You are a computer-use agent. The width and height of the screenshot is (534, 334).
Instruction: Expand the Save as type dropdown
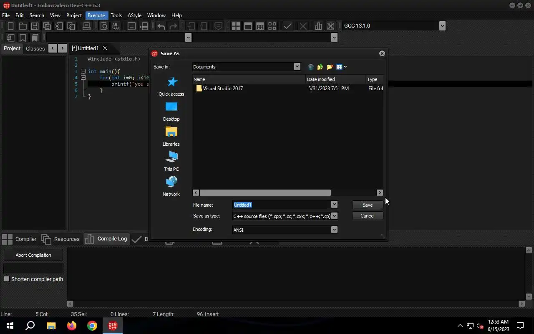pos(334,216)
